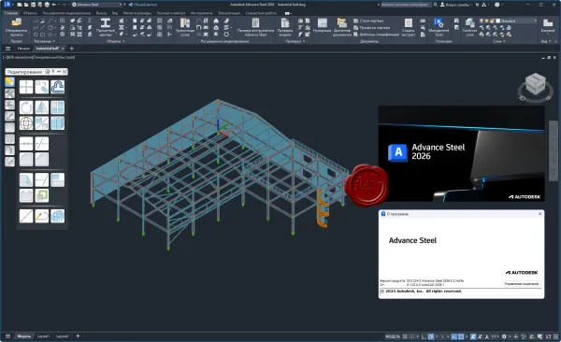The width and height of the screenshot is (561, 342).
Task: Click the ViewCube in the drawing area
Action: pyautogui.click(x=535, y=85)
